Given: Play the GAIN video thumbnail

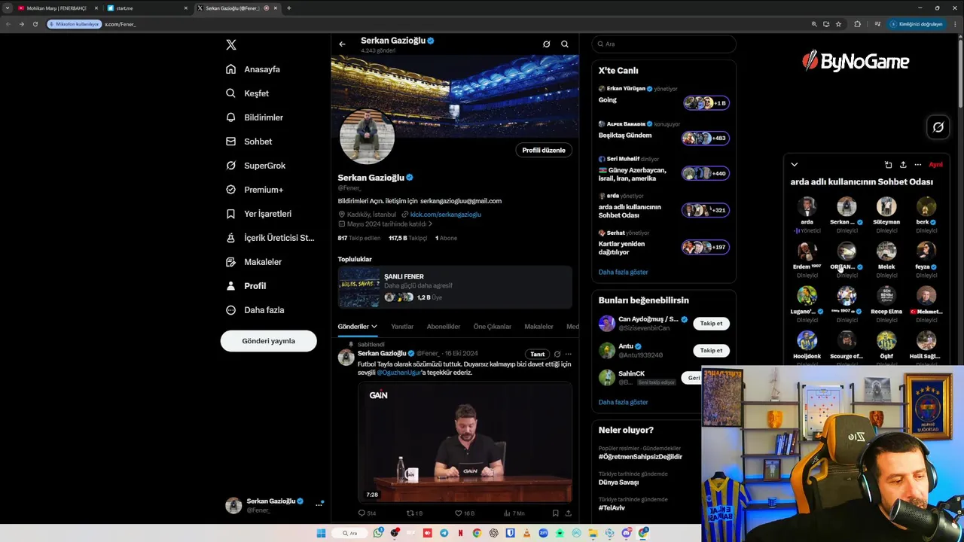Looking at the screenshot, I should [465, 443].
